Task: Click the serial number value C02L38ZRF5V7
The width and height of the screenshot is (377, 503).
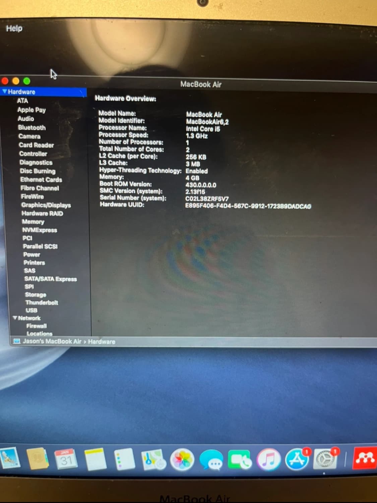Action: 207,199
